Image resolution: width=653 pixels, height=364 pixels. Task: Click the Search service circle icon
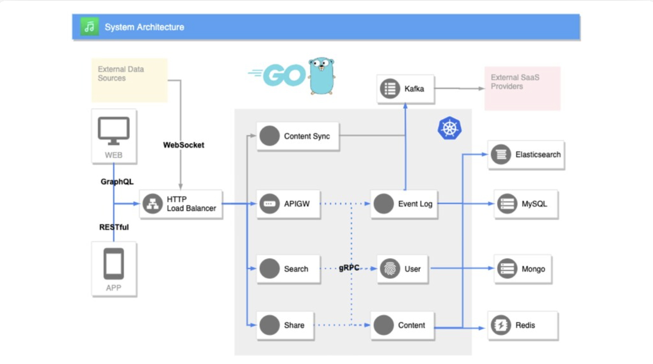click(x=270, y=269)
